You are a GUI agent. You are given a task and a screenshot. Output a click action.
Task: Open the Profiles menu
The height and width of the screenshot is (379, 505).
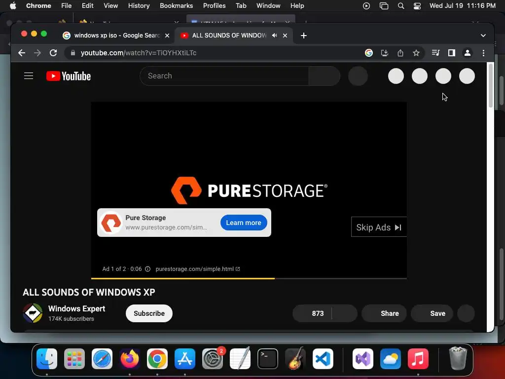[x=214, y=5]
